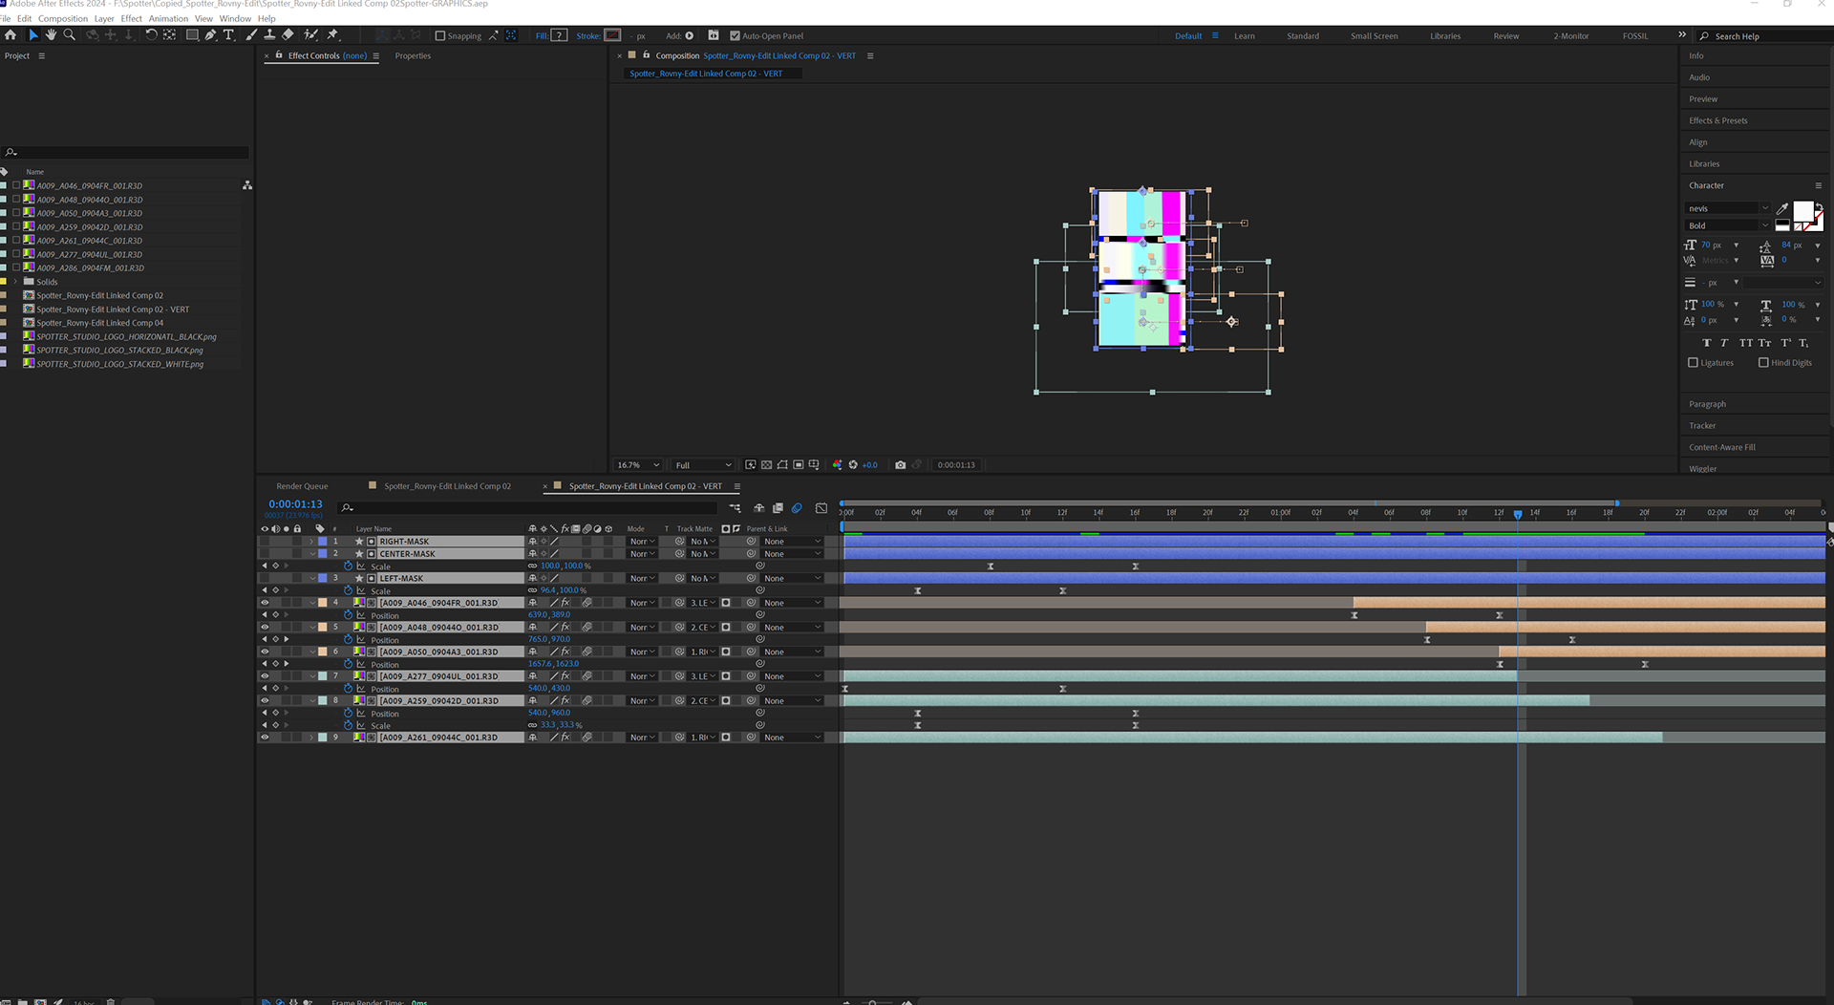Image resolution: width=1834 pixels, height=1005 pixels.
Task: Uncheck Auto-Open Panel checkbox
Action: pyautogui.click(x=735, y=36)
